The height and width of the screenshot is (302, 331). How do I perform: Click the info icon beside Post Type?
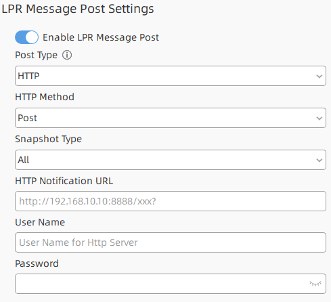(67, 55)
